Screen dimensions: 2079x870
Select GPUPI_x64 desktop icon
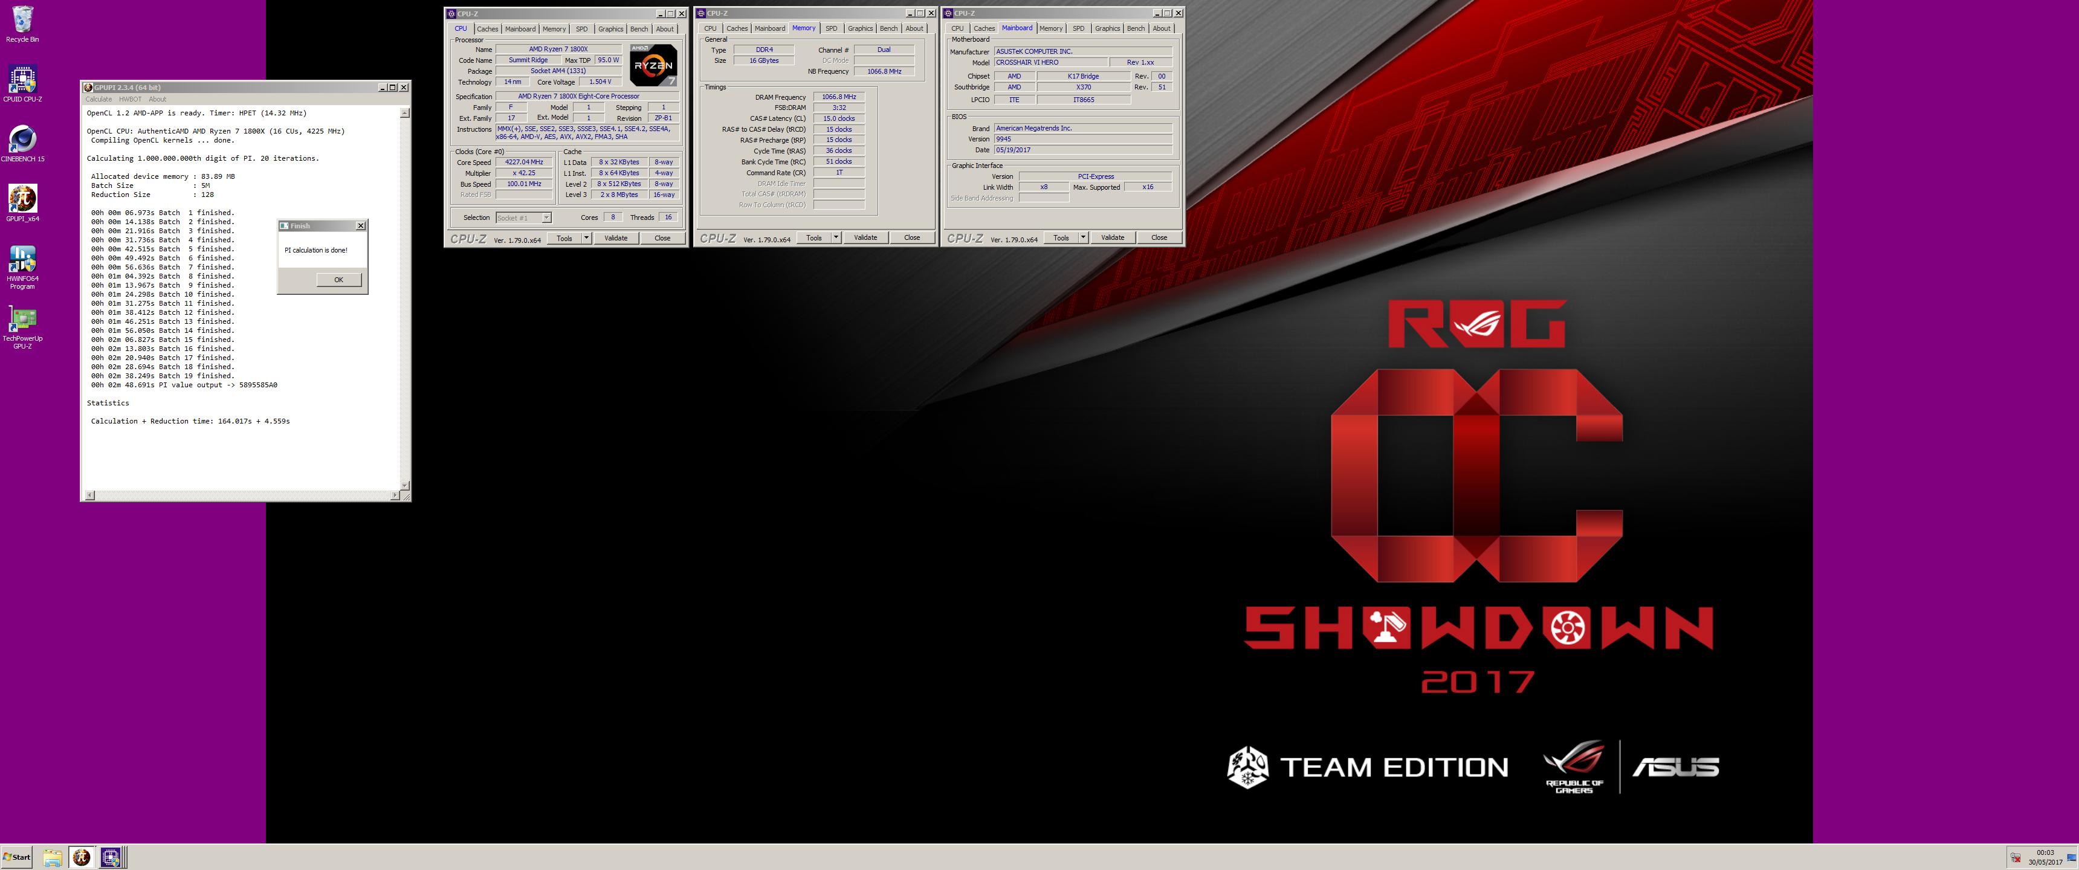22,204
